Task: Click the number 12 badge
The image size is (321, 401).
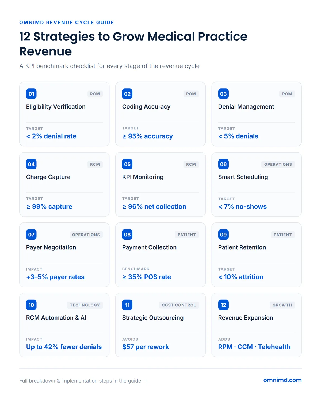Action: coord(223,305)
